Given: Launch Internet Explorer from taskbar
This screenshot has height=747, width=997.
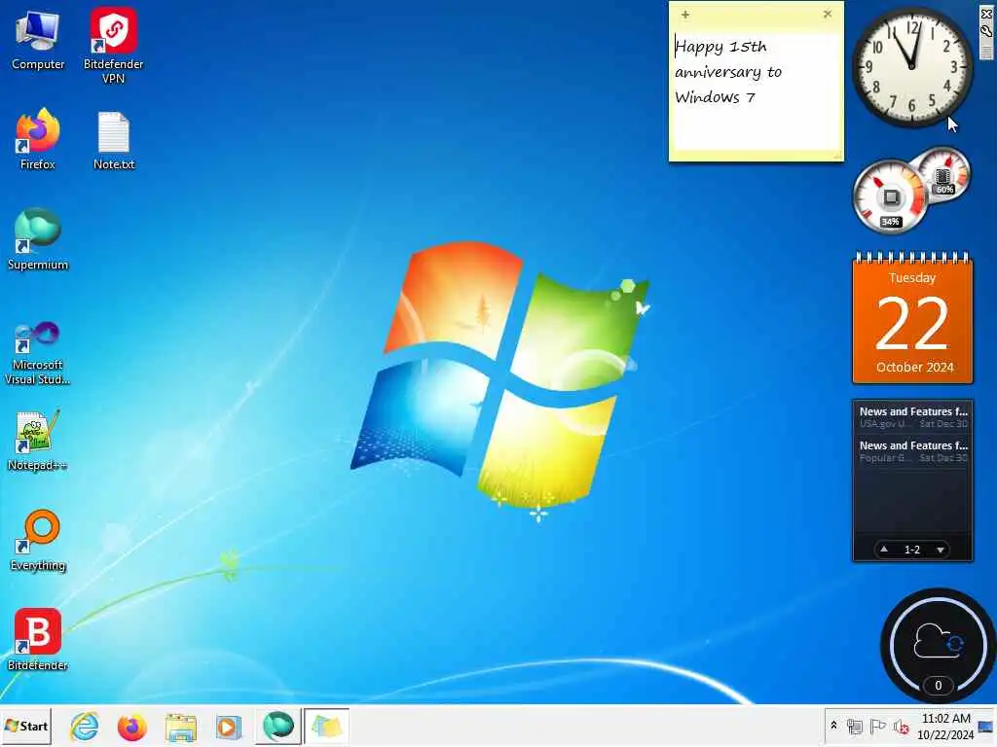Looking at the screenshot, I should (84, 727).
